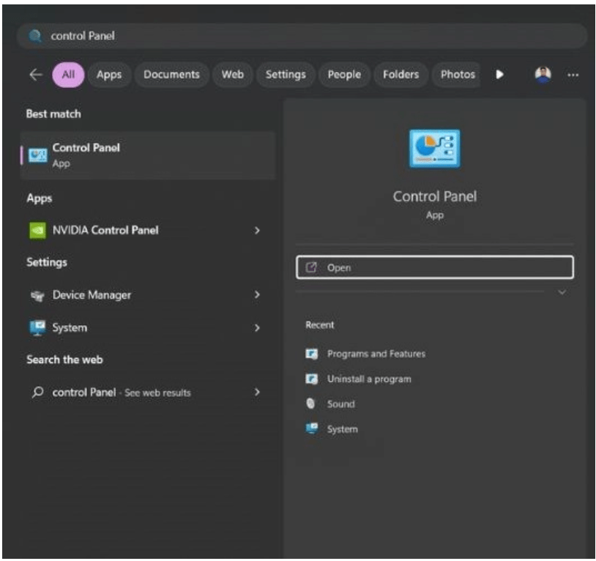Click in the search box with 'control Panel'
Screen dimensions: 596x561
click(302, 36)
